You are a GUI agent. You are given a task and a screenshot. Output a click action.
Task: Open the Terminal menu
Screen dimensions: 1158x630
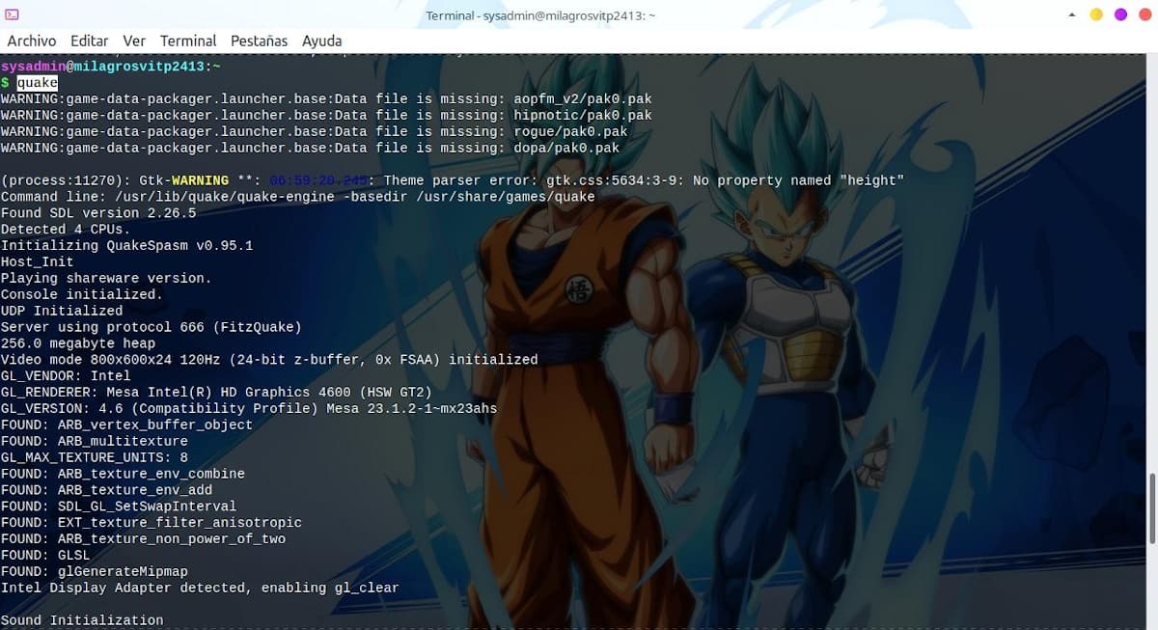pos(188,41)
